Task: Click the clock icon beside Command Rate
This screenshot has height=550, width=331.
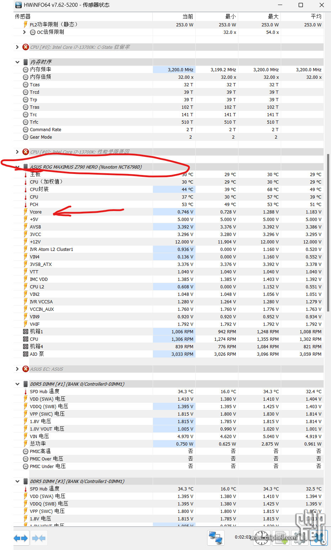Action: click(x=26, y=129)
